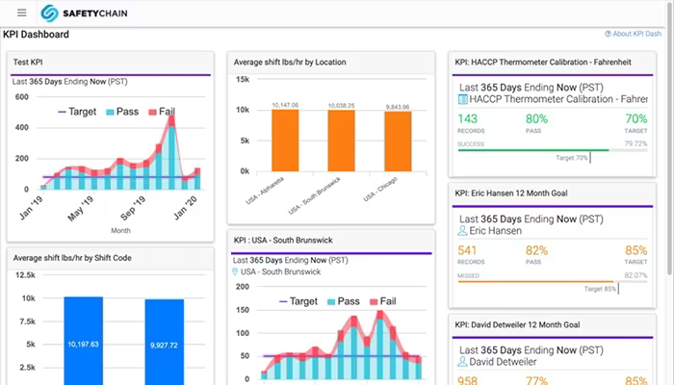Click the Month axis label in Test KPI
The image size is (674, 385).
click(120, 231)
